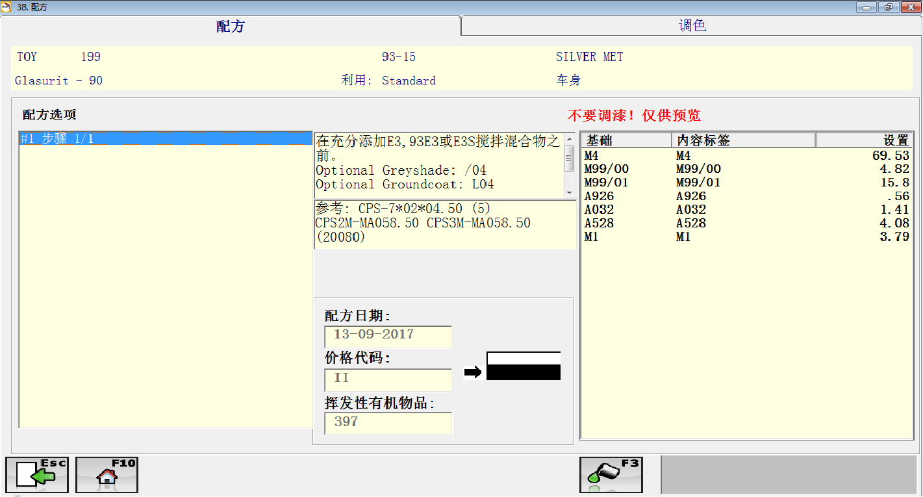Click scroll down arrow in notes box
This screenshot has height=497, width=923.
click(x=569, y=193)
